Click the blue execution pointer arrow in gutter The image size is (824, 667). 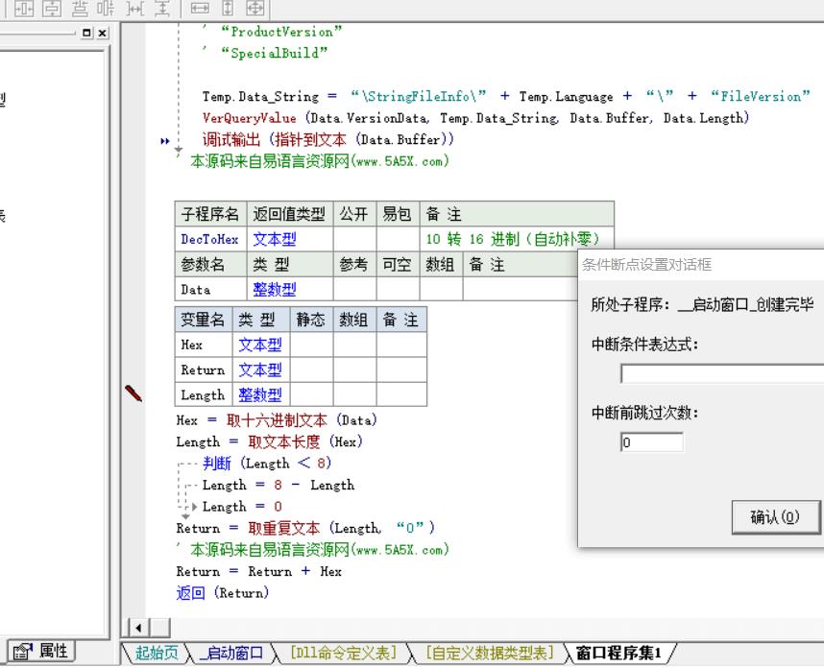[165, 141]
